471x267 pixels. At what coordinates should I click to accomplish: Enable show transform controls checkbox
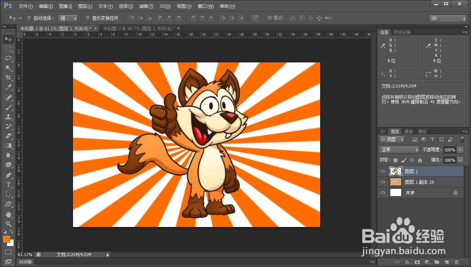(88, 18)
